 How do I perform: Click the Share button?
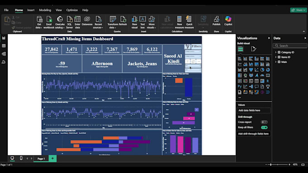click(298, 10)
